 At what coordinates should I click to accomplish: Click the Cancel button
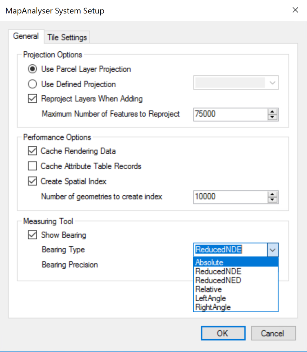pos(273,333)
